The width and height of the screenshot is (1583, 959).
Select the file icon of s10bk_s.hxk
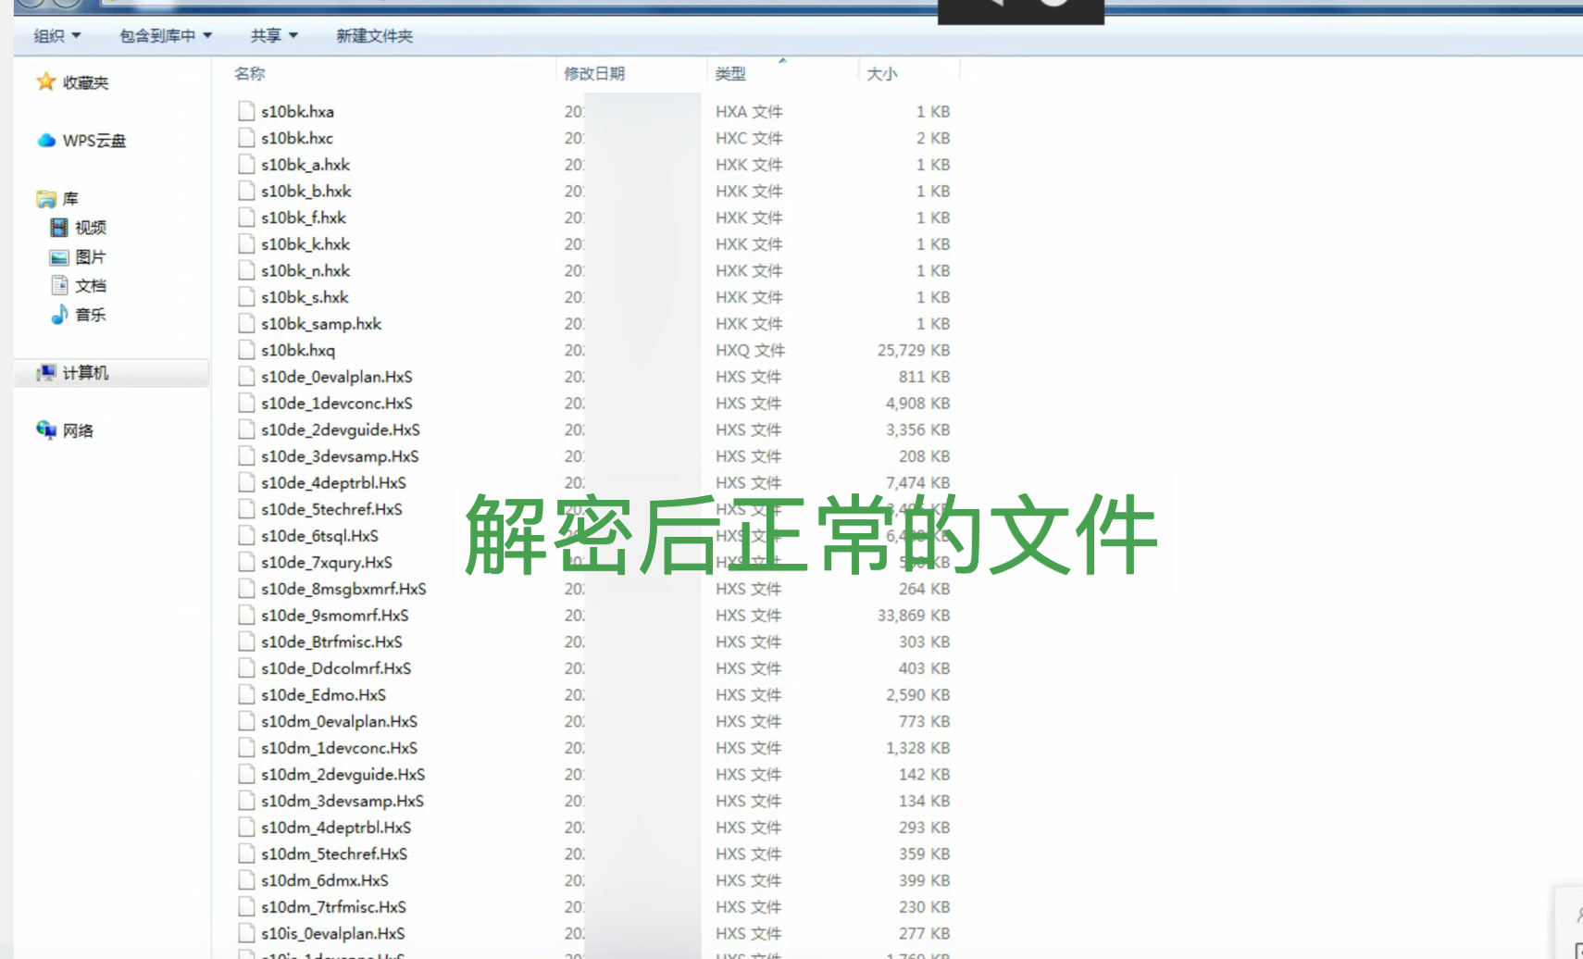[246, 297]
